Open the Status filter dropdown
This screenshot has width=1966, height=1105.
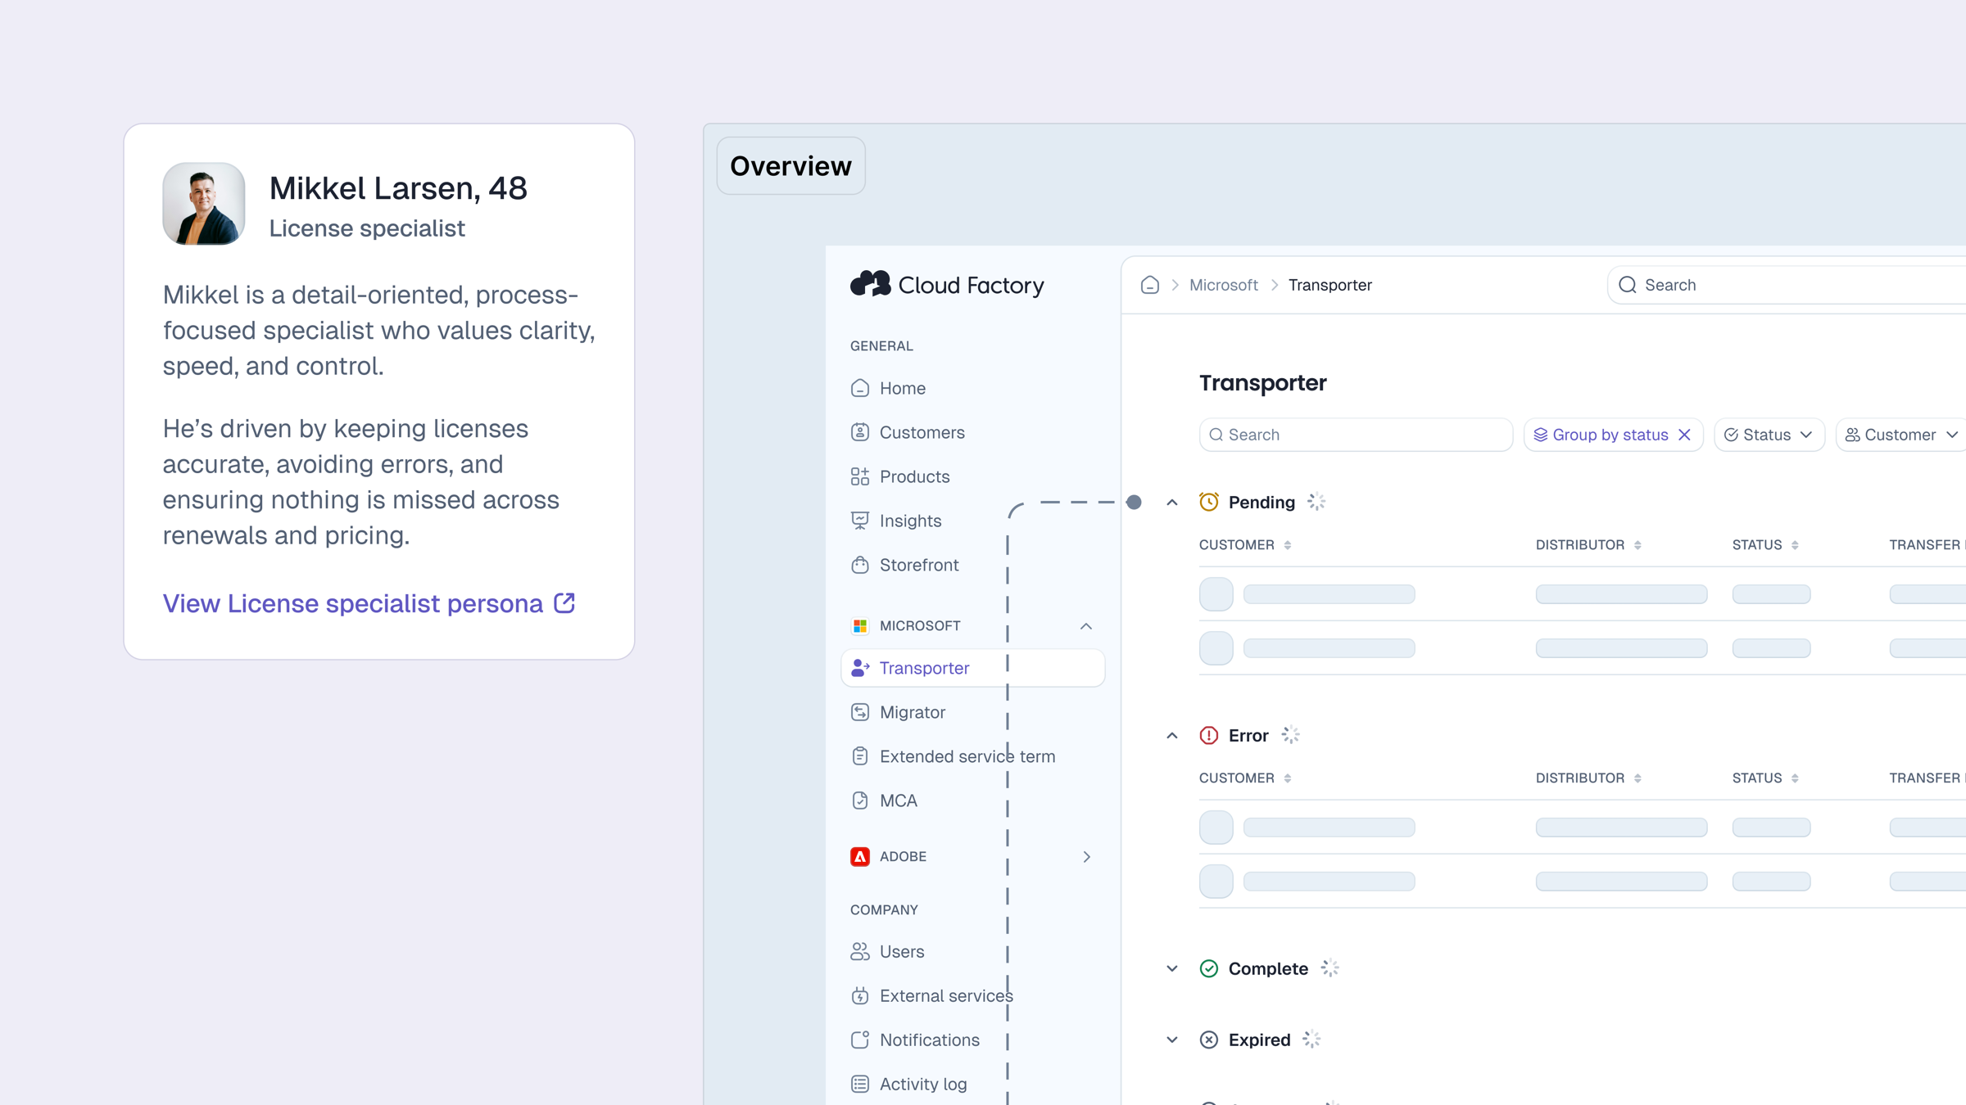pyautogui.click(x=1769, y=435)
